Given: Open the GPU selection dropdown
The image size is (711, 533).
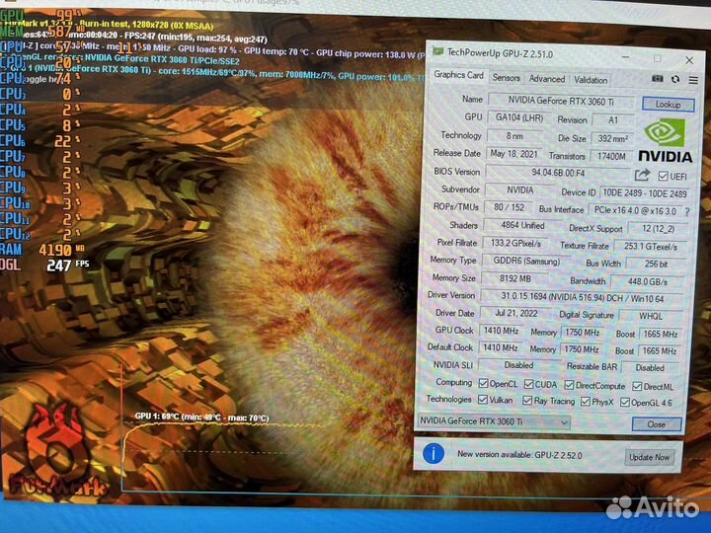Looking at the screenshot, I should click(494, 421).
